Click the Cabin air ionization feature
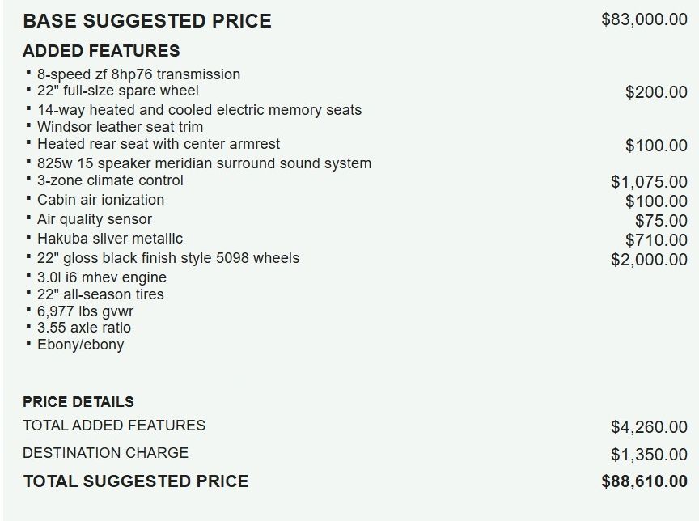 pyautogui.click(x=100, y=200)
